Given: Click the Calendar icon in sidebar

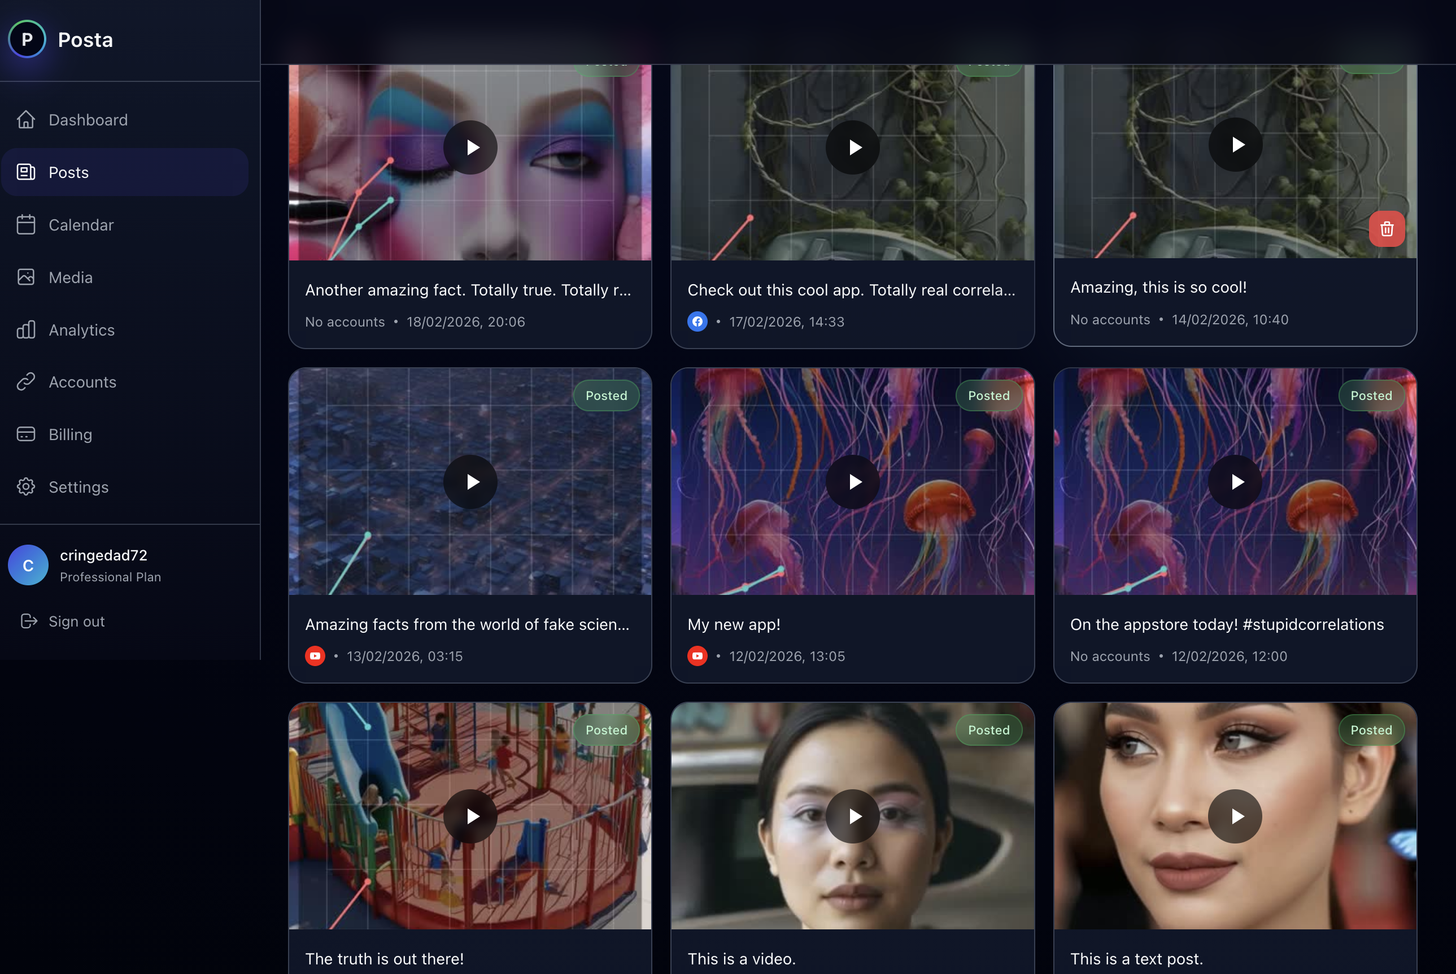Looking at the screenshot, I should 26,224.
